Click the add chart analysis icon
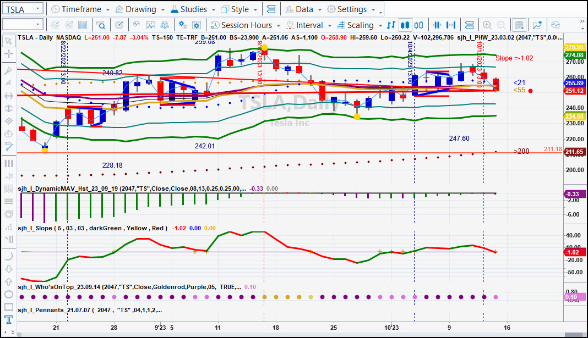This screenshot has width=588, height=338. (x=537, y=25)
